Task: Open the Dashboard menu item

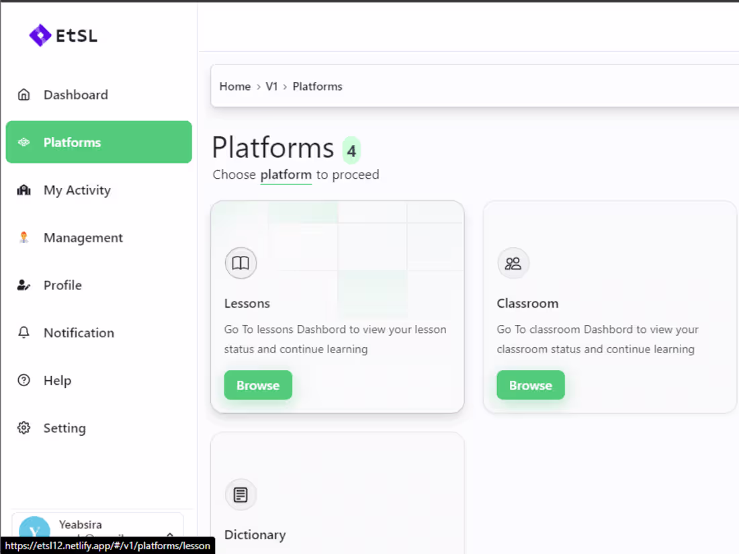Action: [x=99, y=95]
